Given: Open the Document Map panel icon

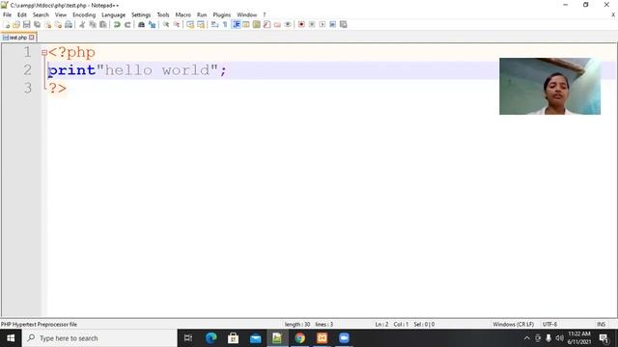Looking at the screenshot, I should [257, 24].
